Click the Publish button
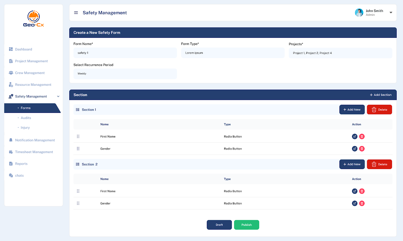The width and height of the screenshot is (403, 241). click(247, 225)
